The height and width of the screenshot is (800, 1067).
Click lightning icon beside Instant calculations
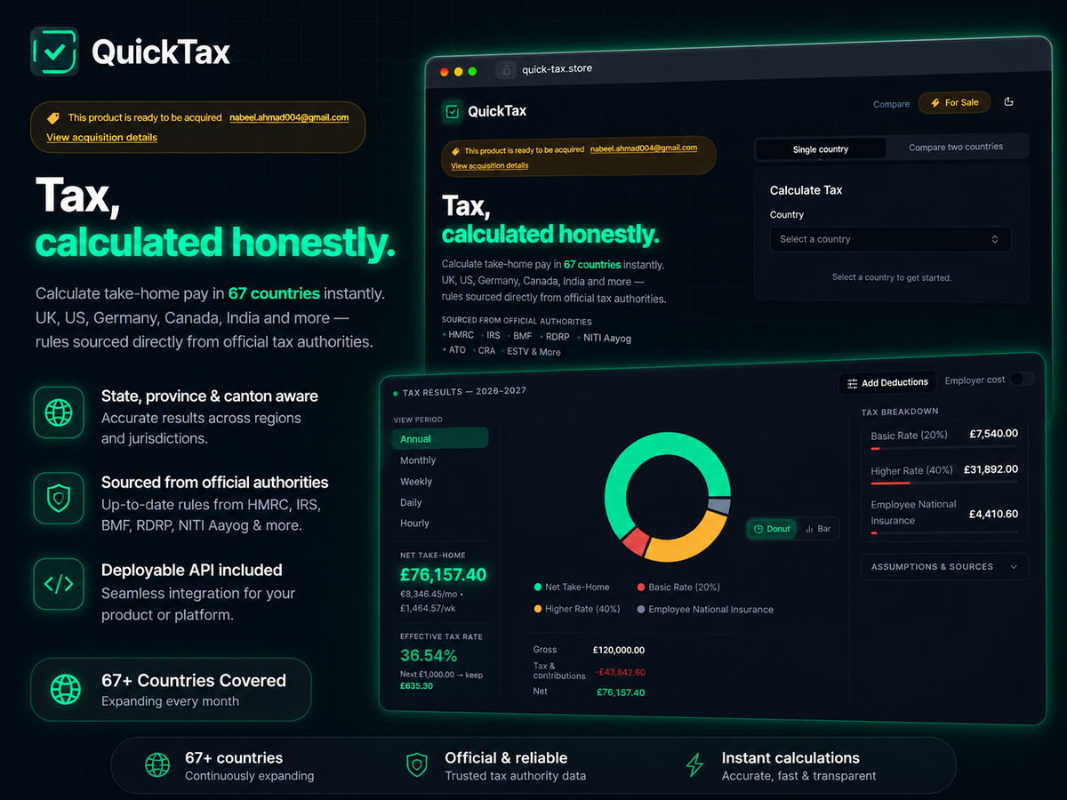click(x=694, y=764)
